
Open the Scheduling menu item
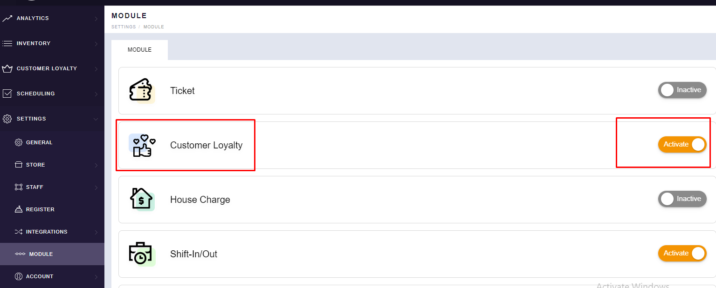point(36,94)
